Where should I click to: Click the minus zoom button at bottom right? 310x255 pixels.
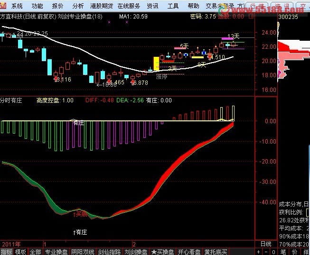click(266, 252)
